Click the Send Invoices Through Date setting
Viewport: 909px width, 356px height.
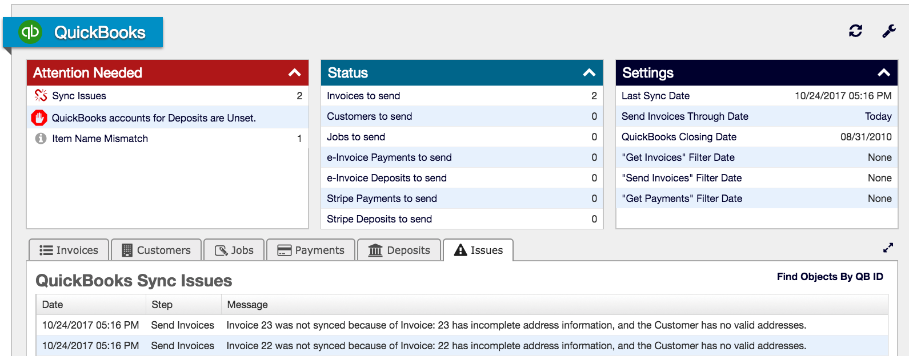[x=756, y=116]
